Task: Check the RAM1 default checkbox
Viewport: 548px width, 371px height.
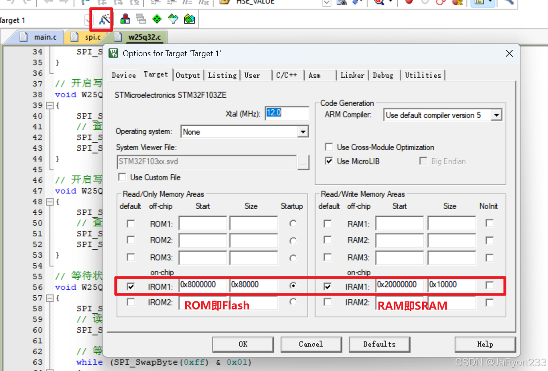Action: pyautogui.click(x=328, y=223)
